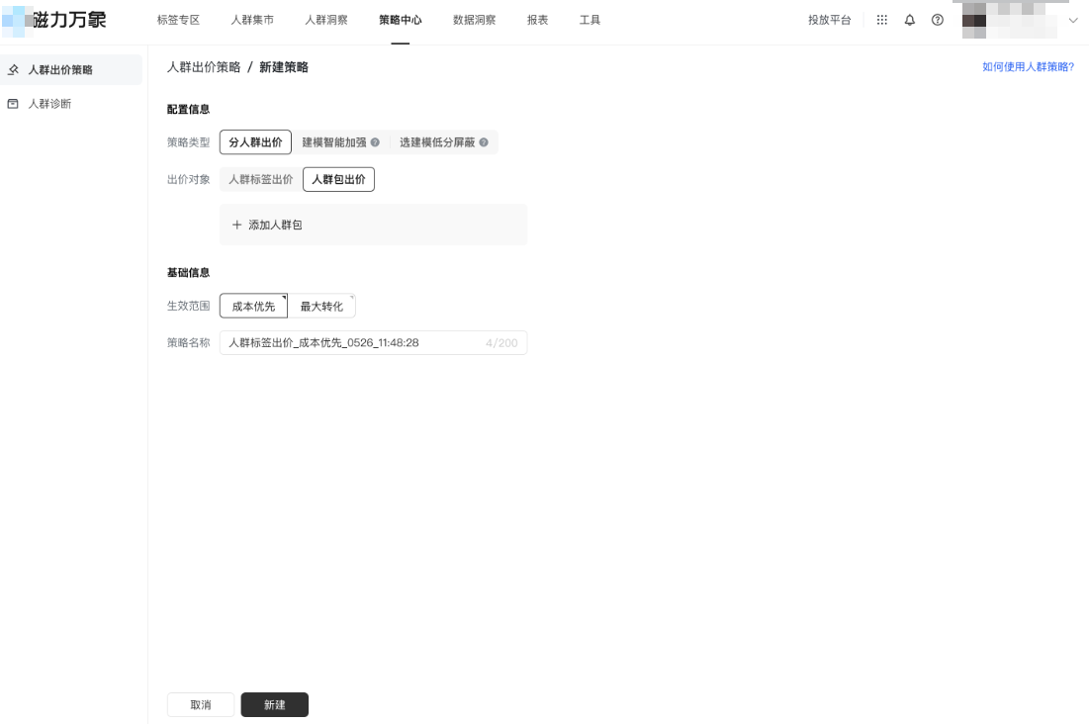The height and width of the screenshot is (724, 1089).
Task: Click 添加人群包 button
Action: pyautogui.click(x=373, y=226)
